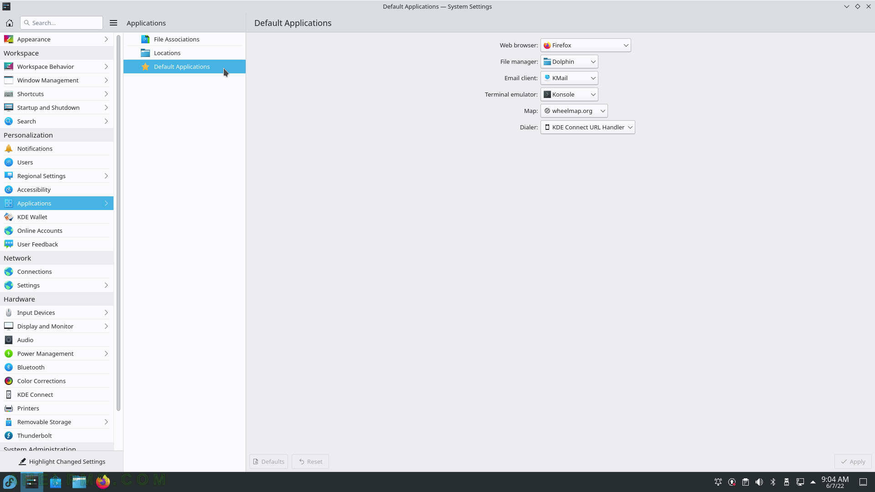Open the Bluetooth tray icon
875x492 pixels.
pos(773,482)
